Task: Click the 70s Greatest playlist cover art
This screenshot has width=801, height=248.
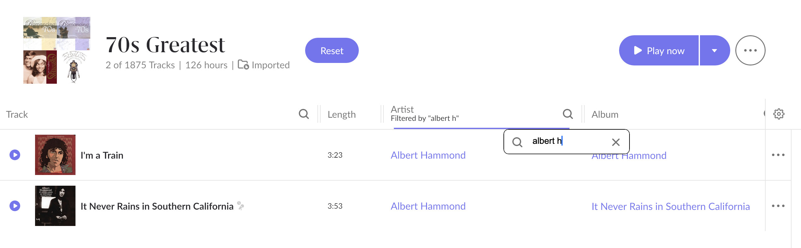Action: (x=57, y=50)
